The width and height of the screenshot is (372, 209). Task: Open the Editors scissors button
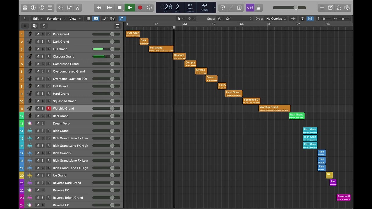click(x=78, y=8)
